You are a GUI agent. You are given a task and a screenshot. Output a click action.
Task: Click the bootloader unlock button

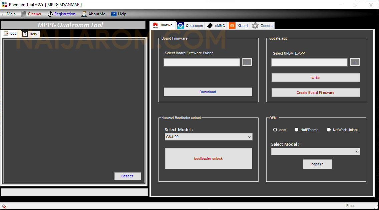pos(209,158)
